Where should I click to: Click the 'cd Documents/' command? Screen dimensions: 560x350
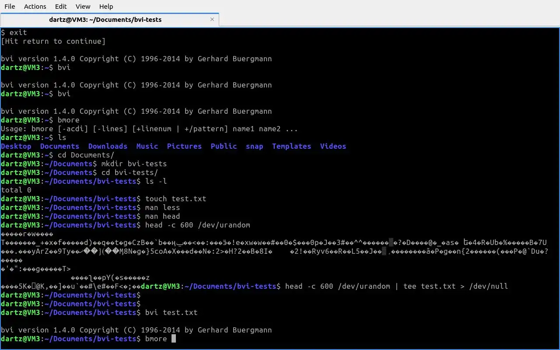click(86, 155)
